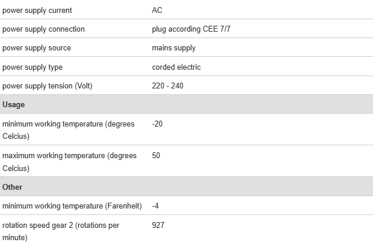Click the minimum working temperature Celcius label
Screen dimensions: 373x246
(x=68, y=129)
